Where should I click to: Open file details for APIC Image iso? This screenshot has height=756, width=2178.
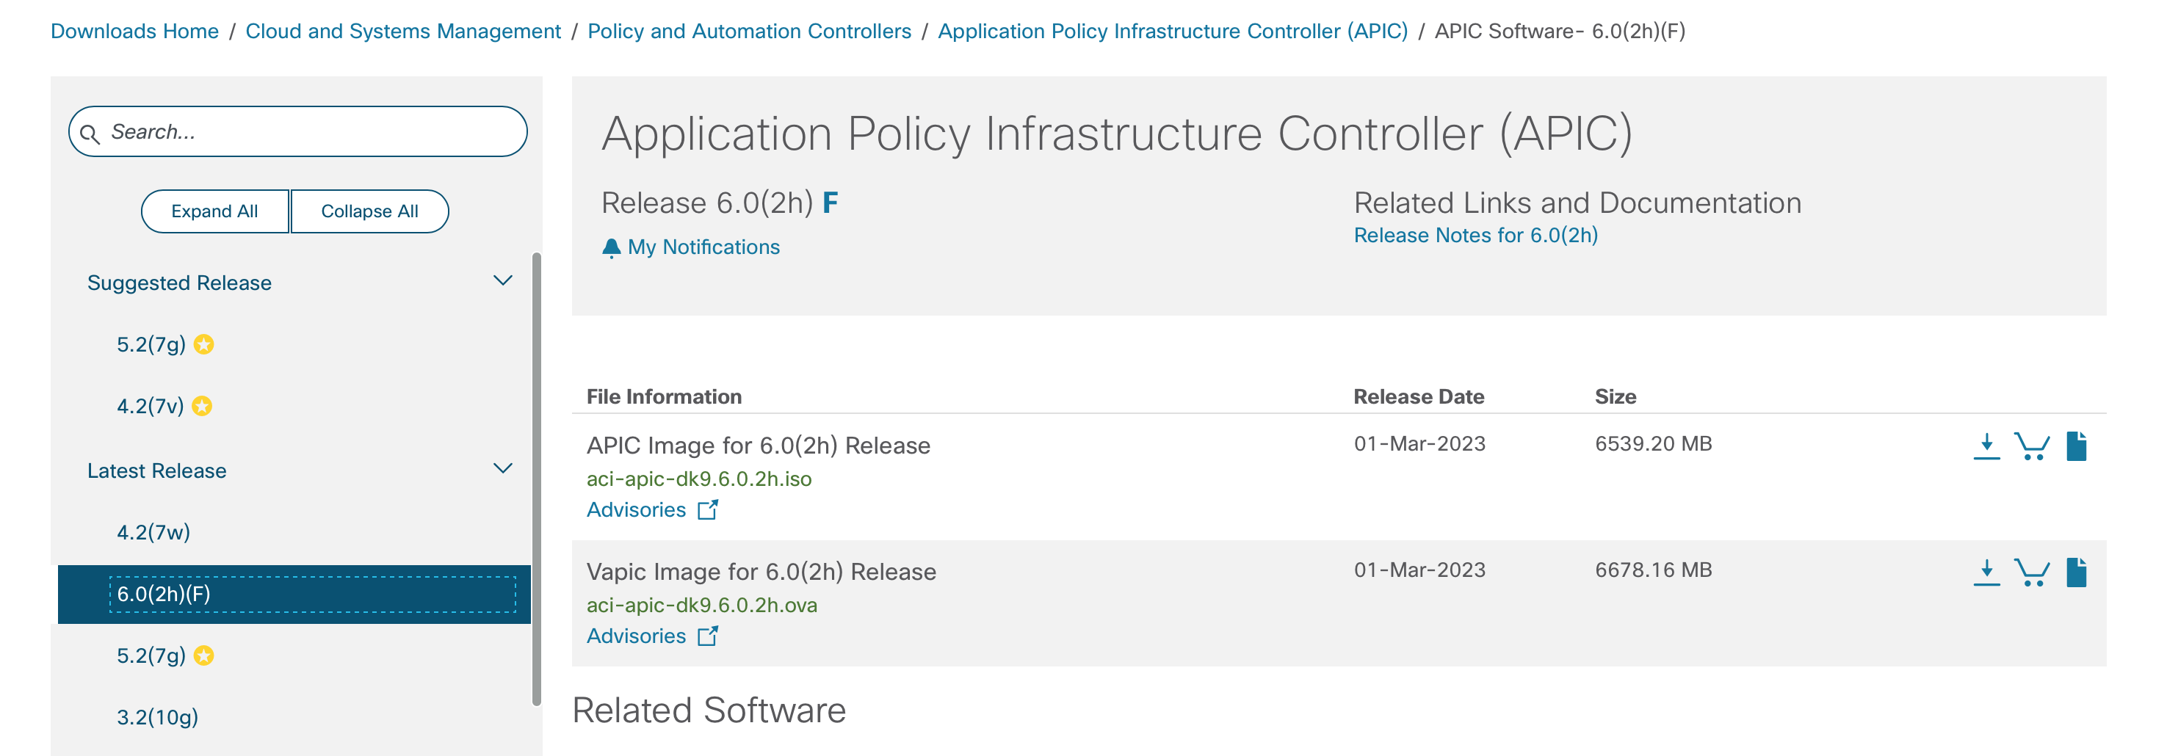click(x=2077, y=446)
